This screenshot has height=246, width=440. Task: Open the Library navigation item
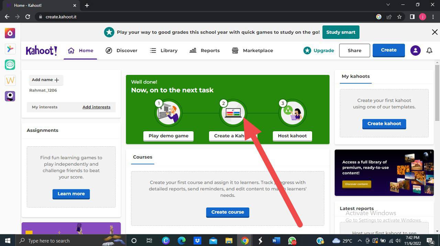click(x=164, y=51)
